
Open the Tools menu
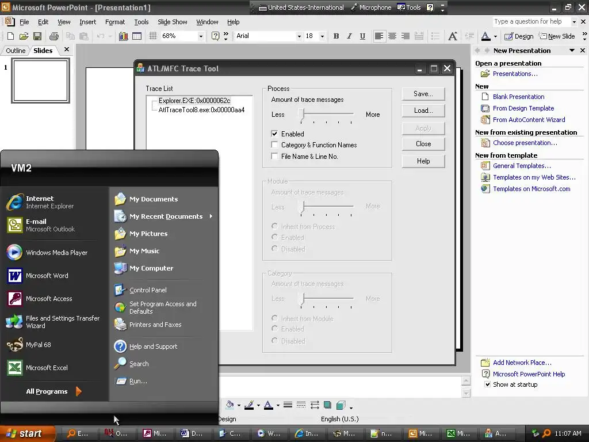click(141, 22)
